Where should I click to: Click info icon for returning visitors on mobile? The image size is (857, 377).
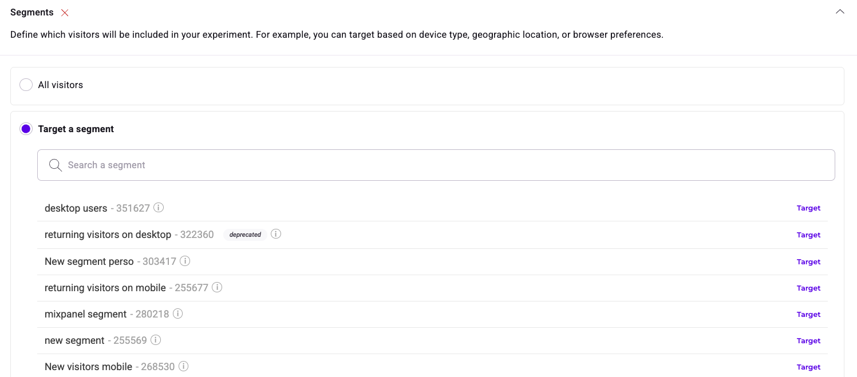pos(217,287)
